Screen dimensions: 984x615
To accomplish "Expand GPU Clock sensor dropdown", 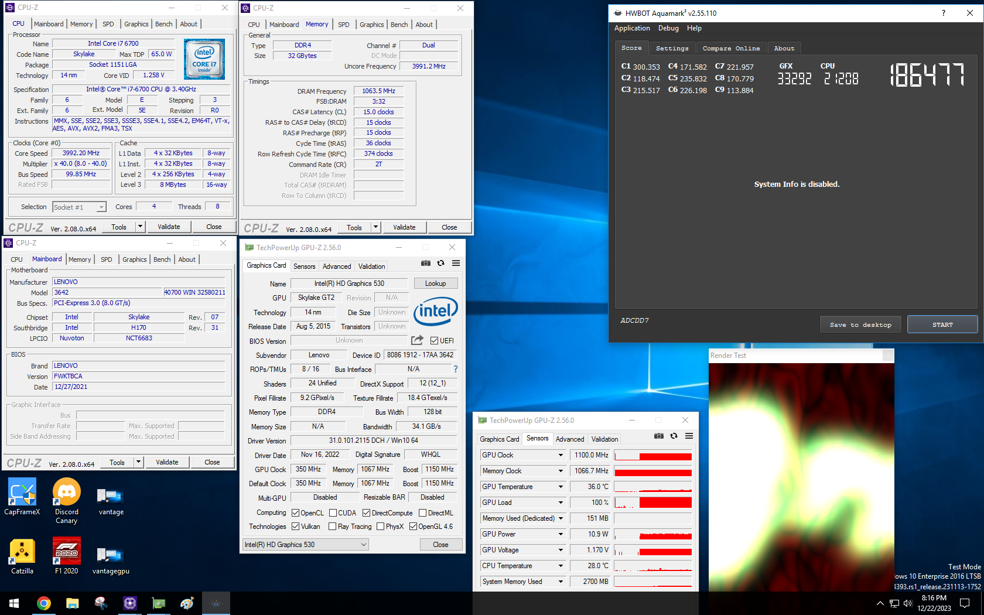I will (561, 455).
